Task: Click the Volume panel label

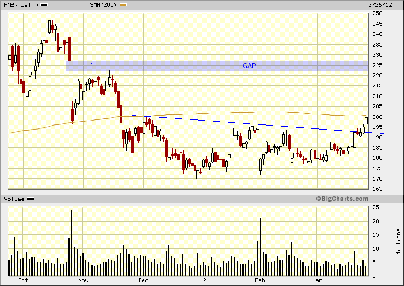Action: pyautogui.click(x=14, y=199)
